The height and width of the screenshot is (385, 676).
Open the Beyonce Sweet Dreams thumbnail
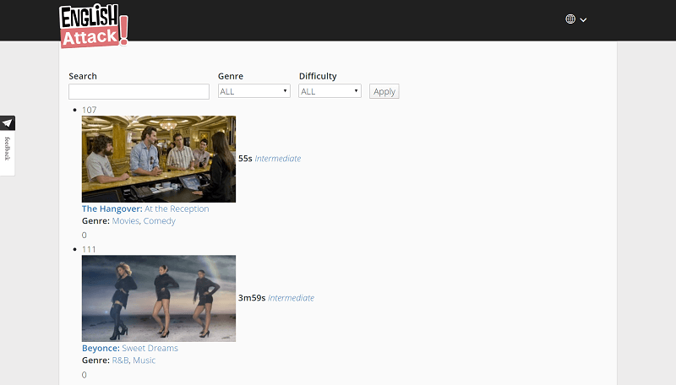159,298
